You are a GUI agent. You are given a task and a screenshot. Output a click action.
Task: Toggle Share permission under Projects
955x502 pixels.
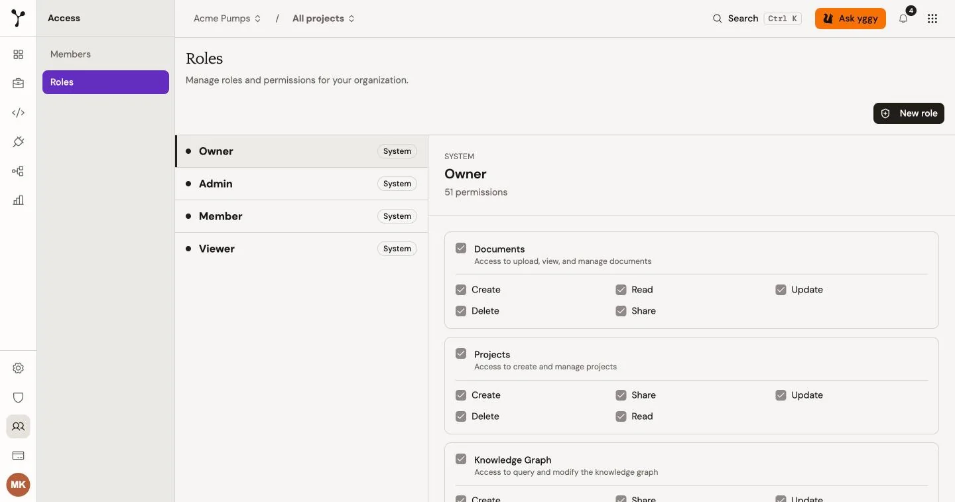[x=621, y=395]
